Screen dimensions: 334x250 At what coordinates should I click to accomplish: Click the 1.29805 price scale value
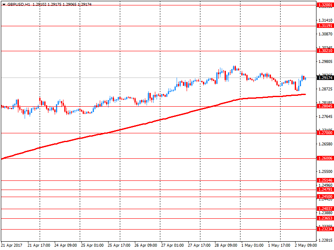pos(326,62)
